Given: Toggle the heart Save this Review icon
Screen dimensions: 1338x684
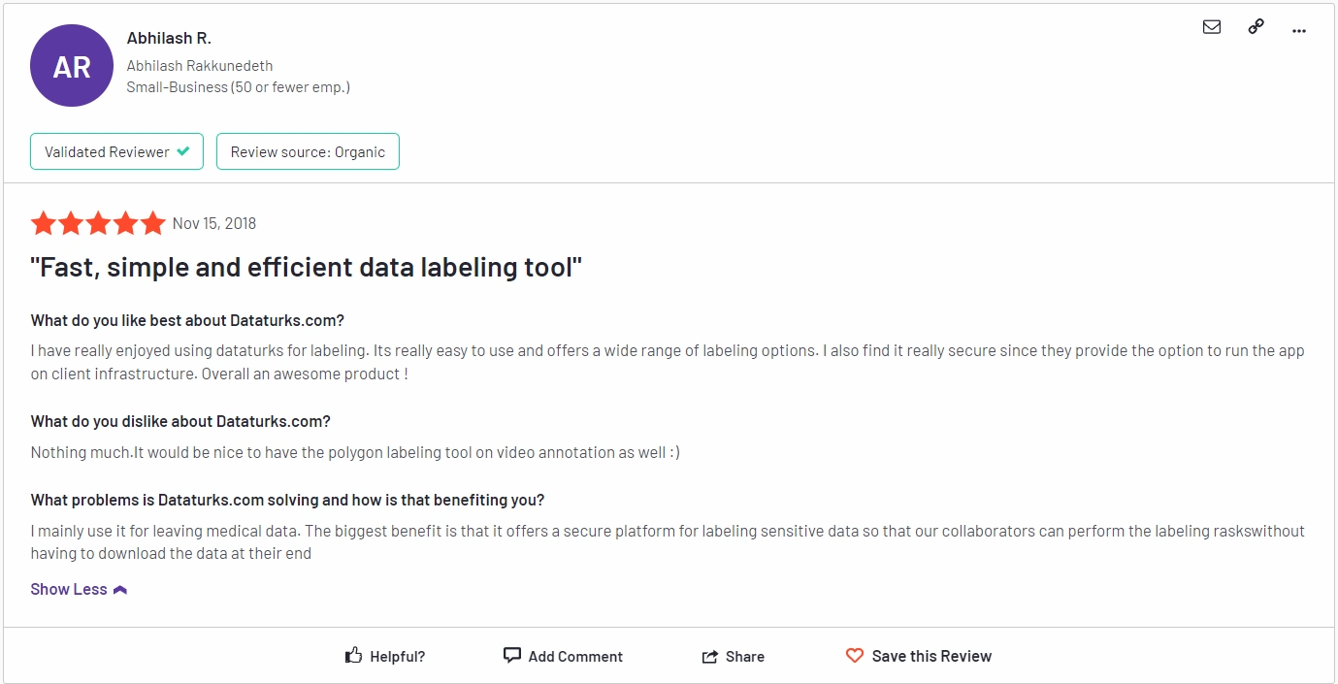Looking at the screenshot, I should [855, 656].
